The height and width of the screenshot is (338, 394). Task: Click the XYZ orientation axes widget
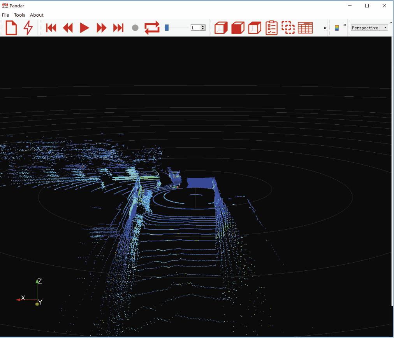(30, 293)
